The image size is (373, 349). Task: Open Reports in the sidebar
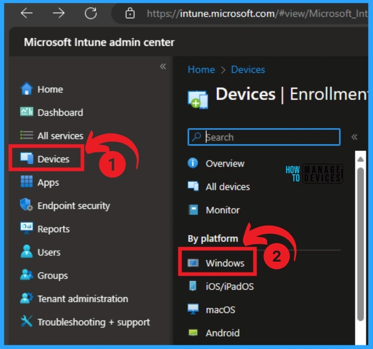[53, 229]
